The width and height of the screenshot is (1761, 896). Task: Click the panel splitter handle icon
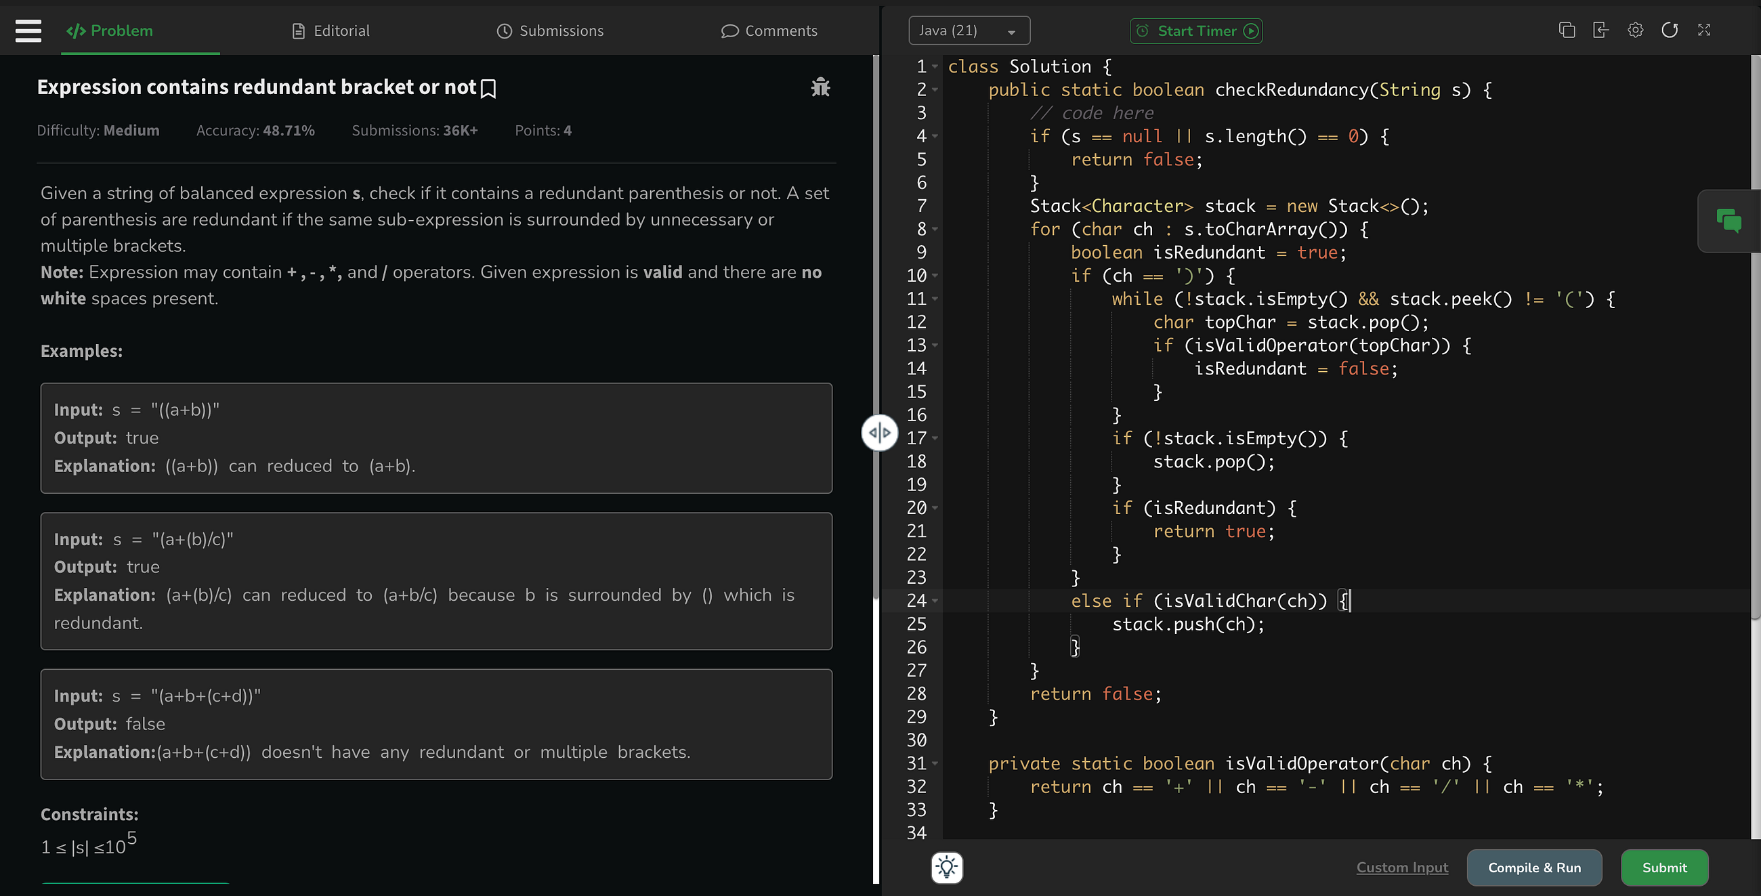879,433
